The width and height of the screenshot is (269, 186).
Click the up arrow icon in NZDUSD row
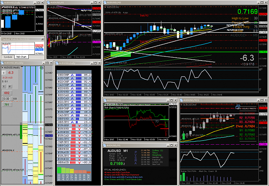tap(72, 88)
